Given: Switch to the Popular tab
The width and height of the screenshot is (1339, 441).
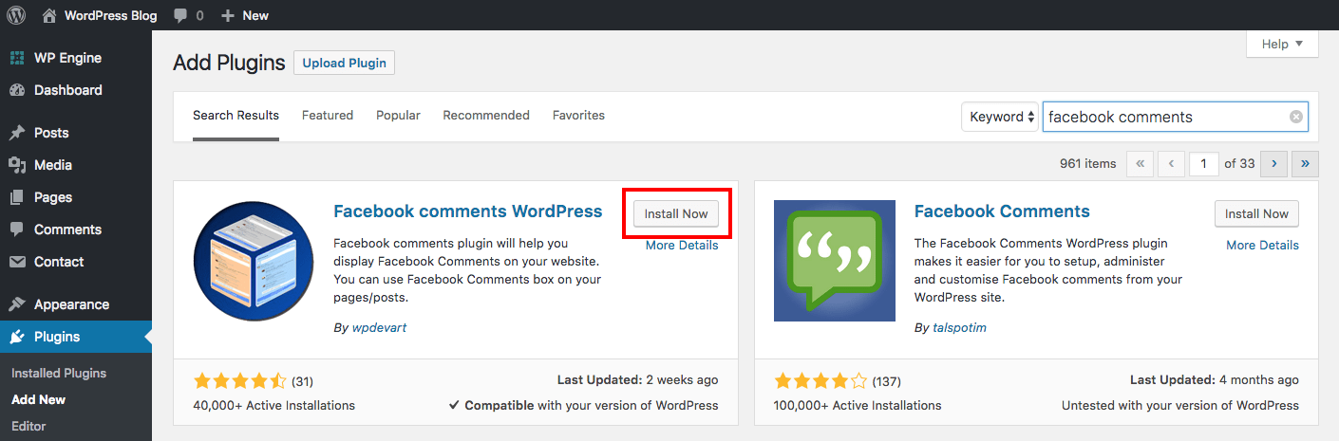Looking at the screenshot, I should [398, 115].
